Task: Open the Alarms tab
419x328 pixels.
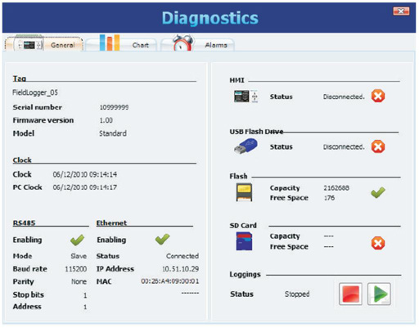Action: coord(197,44)
